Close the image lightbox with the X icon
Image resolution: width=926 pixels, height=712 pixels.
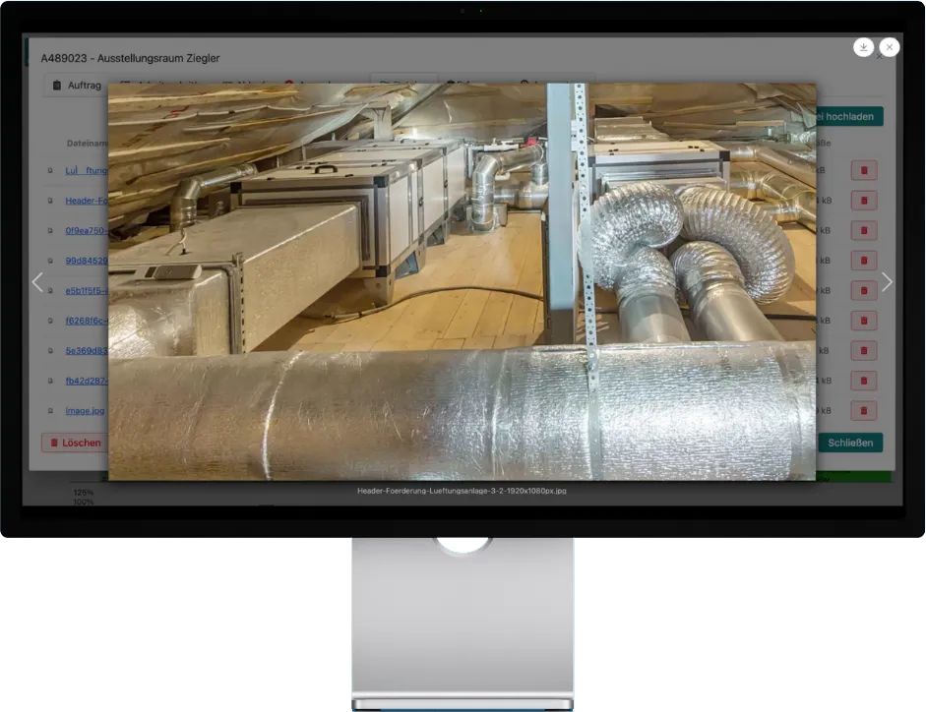889,47
